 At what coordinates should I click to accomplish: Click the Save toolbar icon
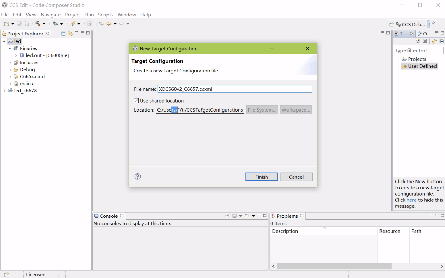pyautogui.click(x=19, y=24)
